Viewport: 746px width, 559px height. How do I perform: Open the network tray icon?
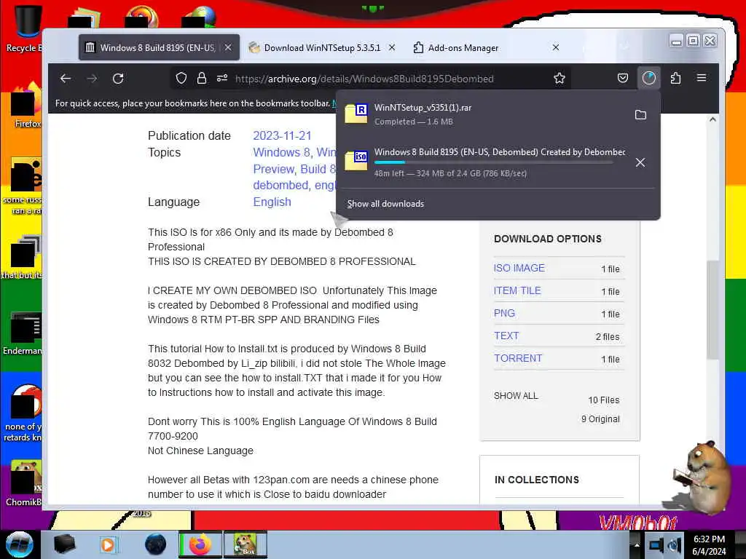point(656,545)
